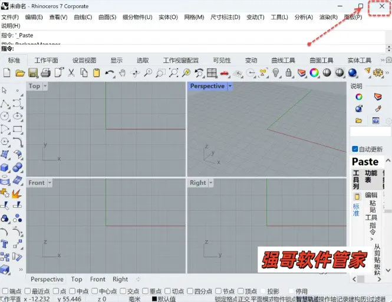The image size is (392, 302).
Task: Open the 曲线(C) menu
Action: click(83, 17)
